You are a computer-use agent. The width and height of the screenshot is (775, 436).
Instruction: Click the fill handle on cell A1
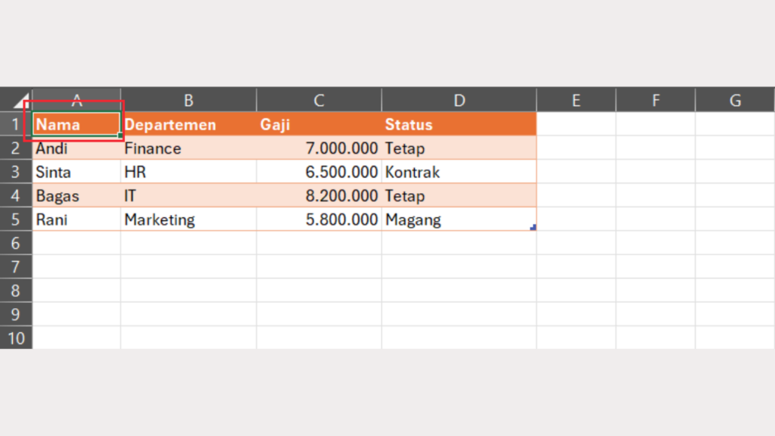tap(120, 135)
